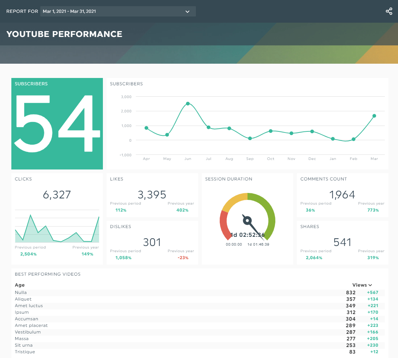The image size is (398, 358).
Task: Click the 2,064% previous period Shares change
Action: pyautogui.click(x=314, y=258)
